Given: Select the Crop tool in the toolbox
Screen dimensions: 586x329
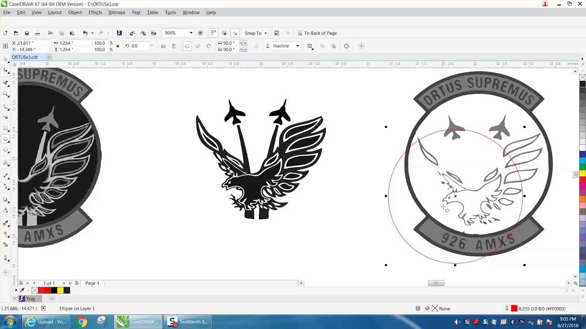Looking at the screenshot, I should 5,83.
